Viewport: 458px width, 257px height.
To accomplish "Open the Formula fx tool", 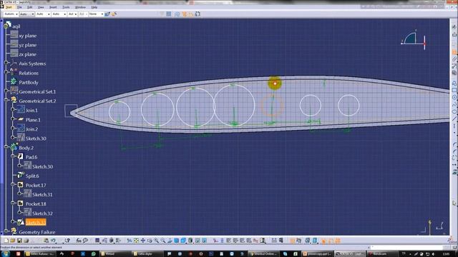I will (x=79, y=241).
